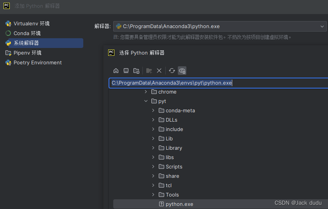Select the libs folder
The height and width of the screenshot is (209, 328).
[x=166, y=157]
